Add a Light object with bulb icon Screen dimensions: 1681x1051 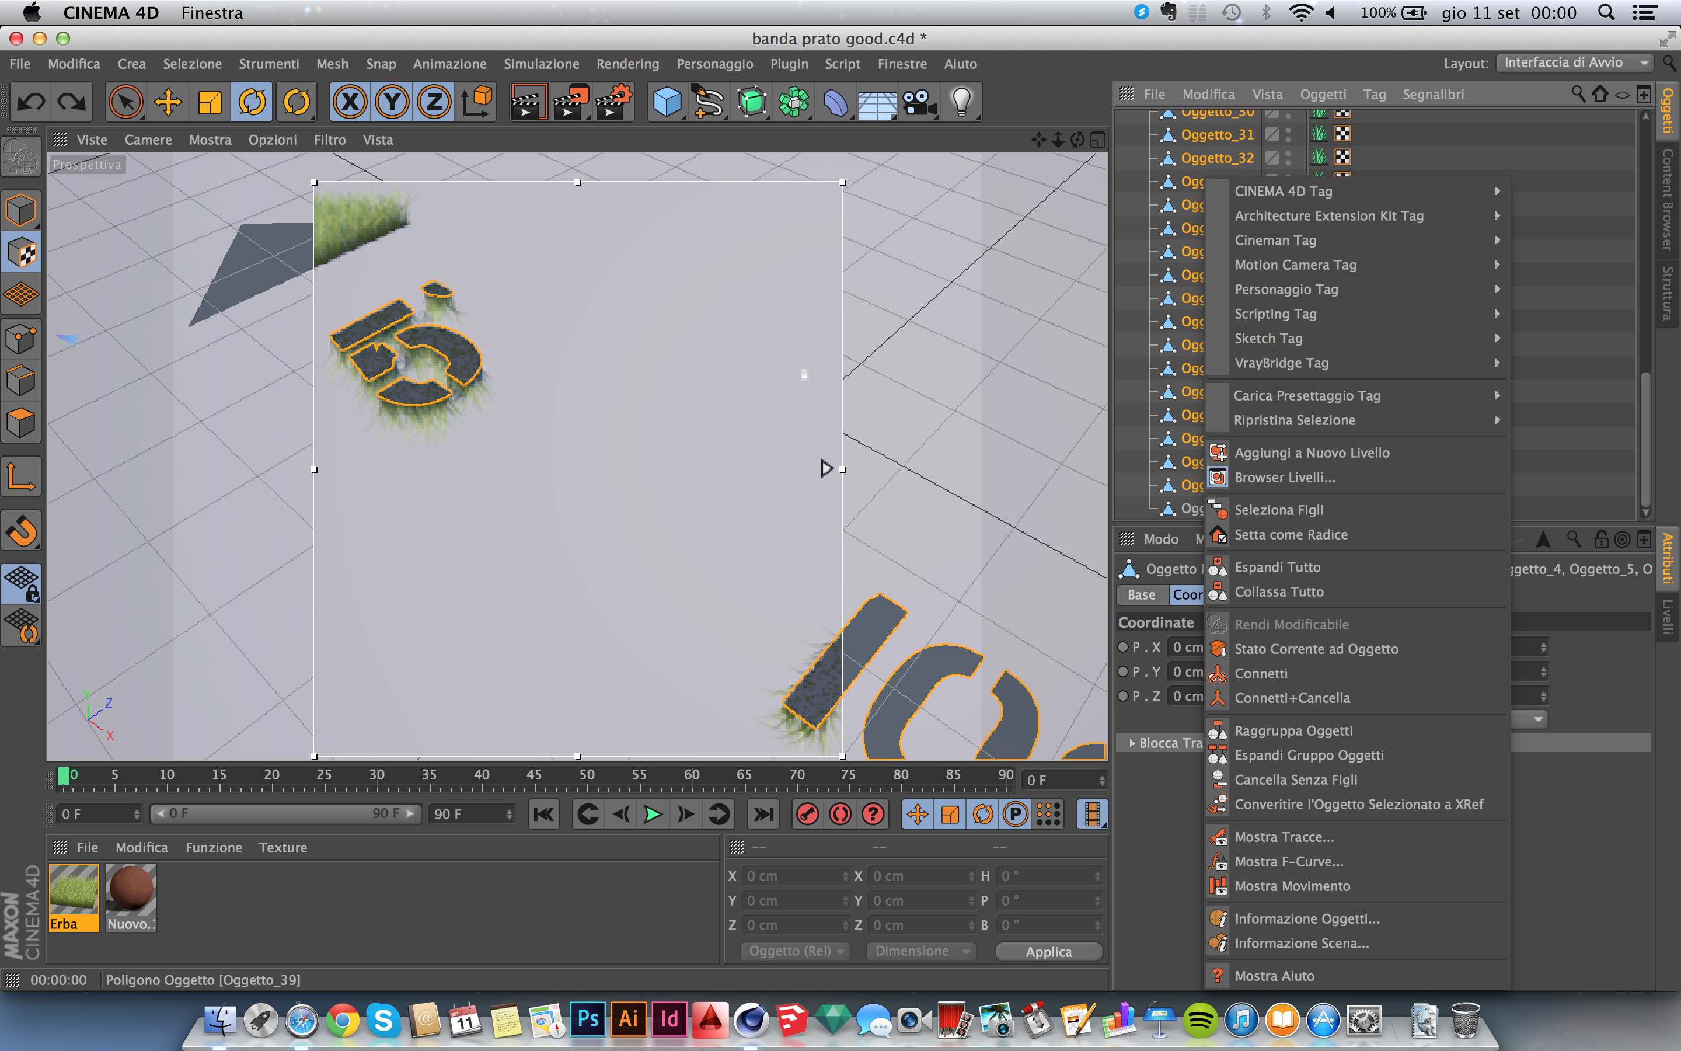tap(961, 103)
